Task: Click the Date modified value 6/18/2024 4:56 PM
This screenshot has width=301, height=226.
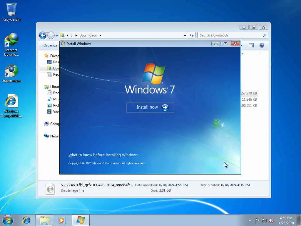Action: click(x=173, y=185)
